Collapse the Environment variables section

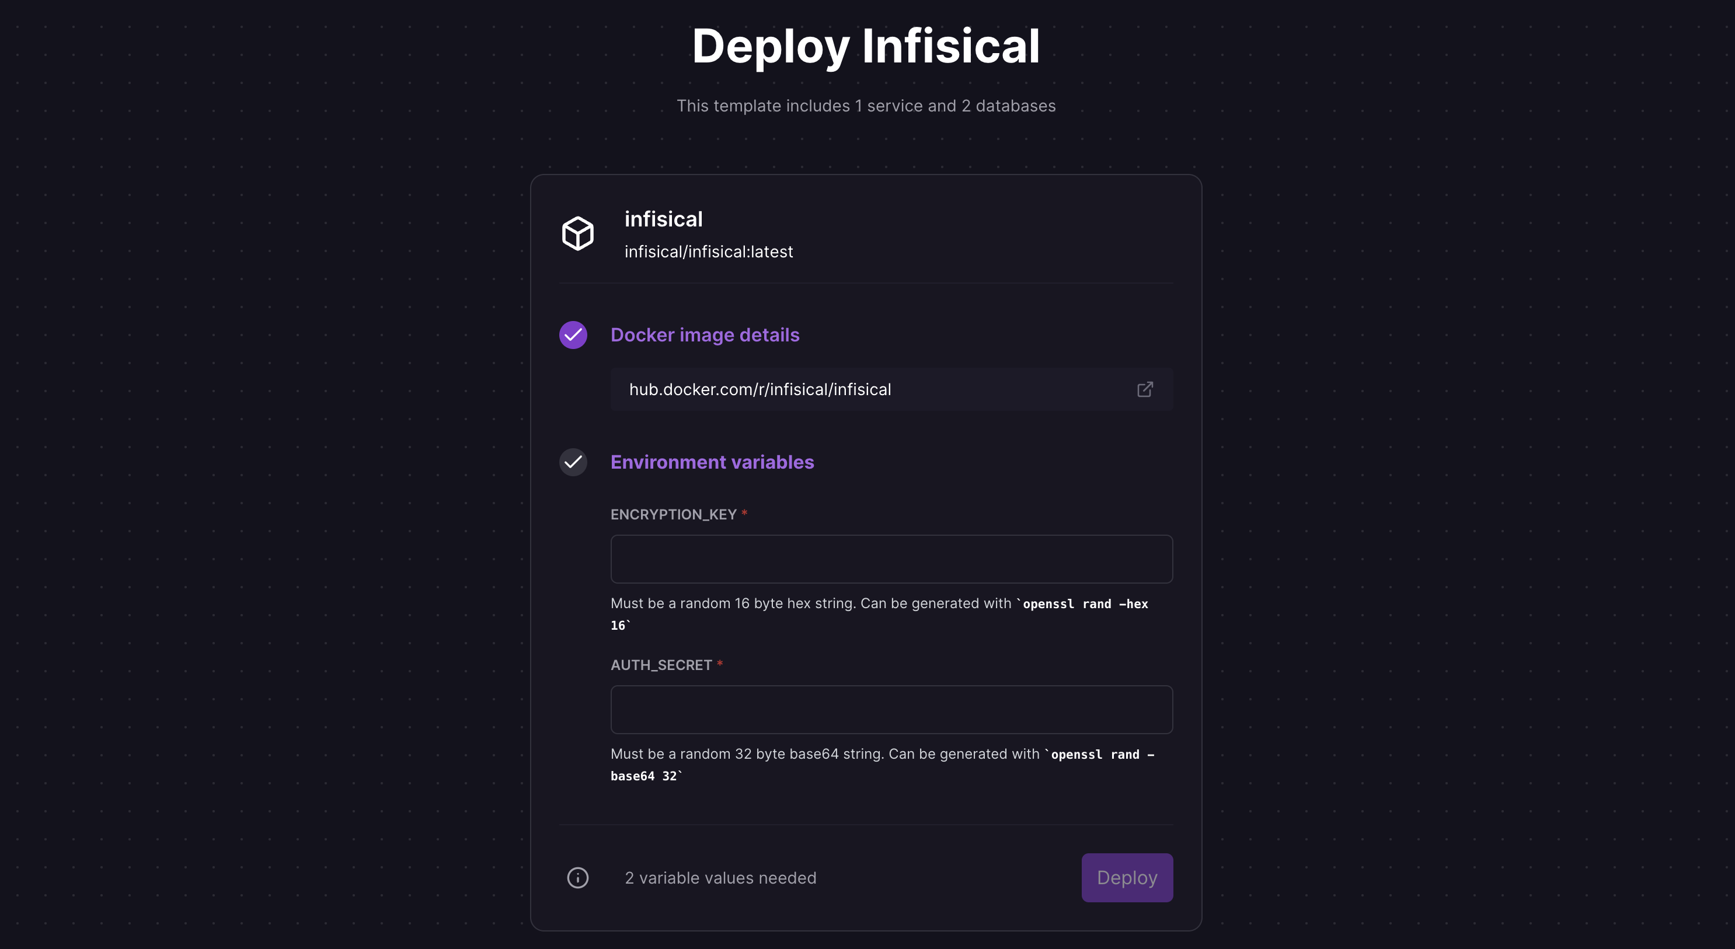[x=712, y=463]
